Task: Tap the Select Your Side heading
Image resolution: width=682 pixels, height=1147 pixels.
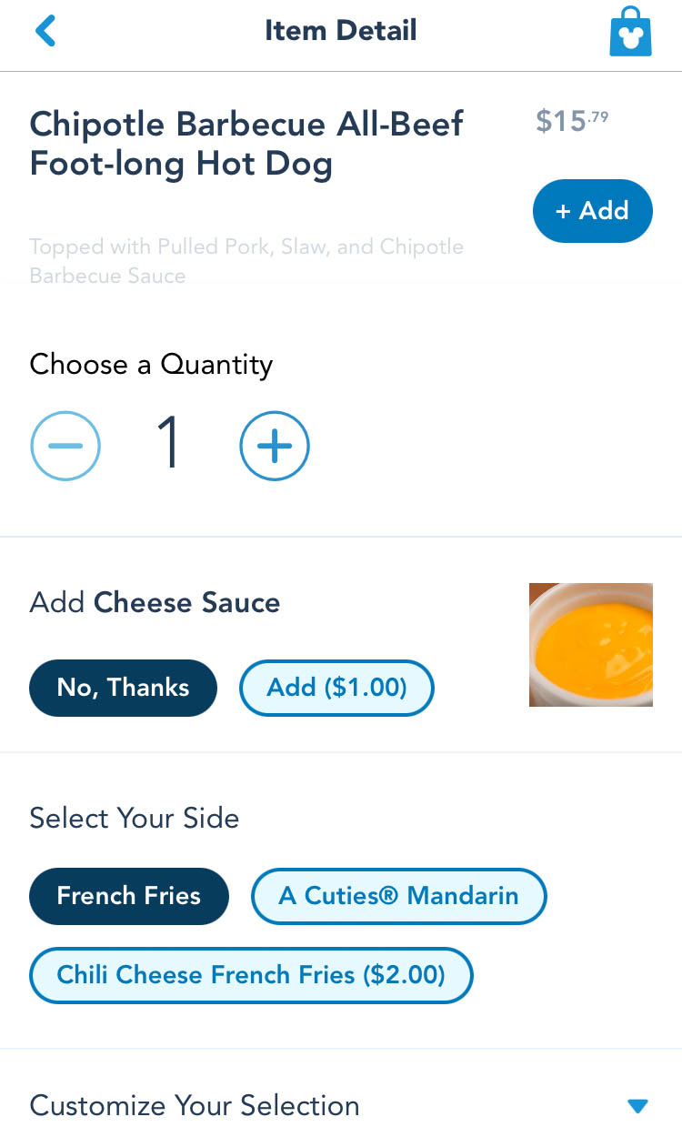Action: (135, 818)
